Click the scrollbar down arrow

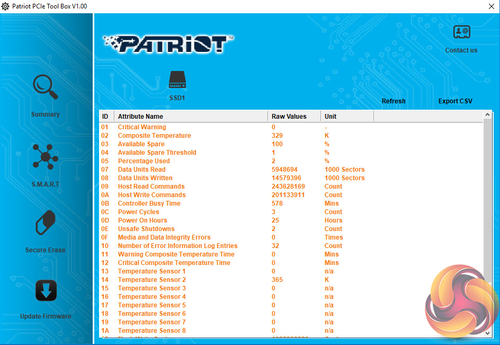[487, 333]
